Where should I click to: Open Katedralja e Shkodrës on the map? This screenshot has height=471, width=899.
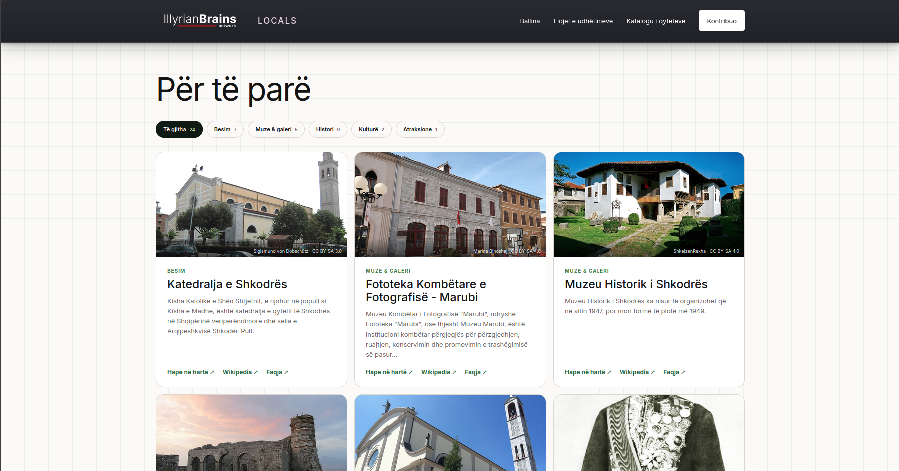pyautogui.click(x=191, y=372)
